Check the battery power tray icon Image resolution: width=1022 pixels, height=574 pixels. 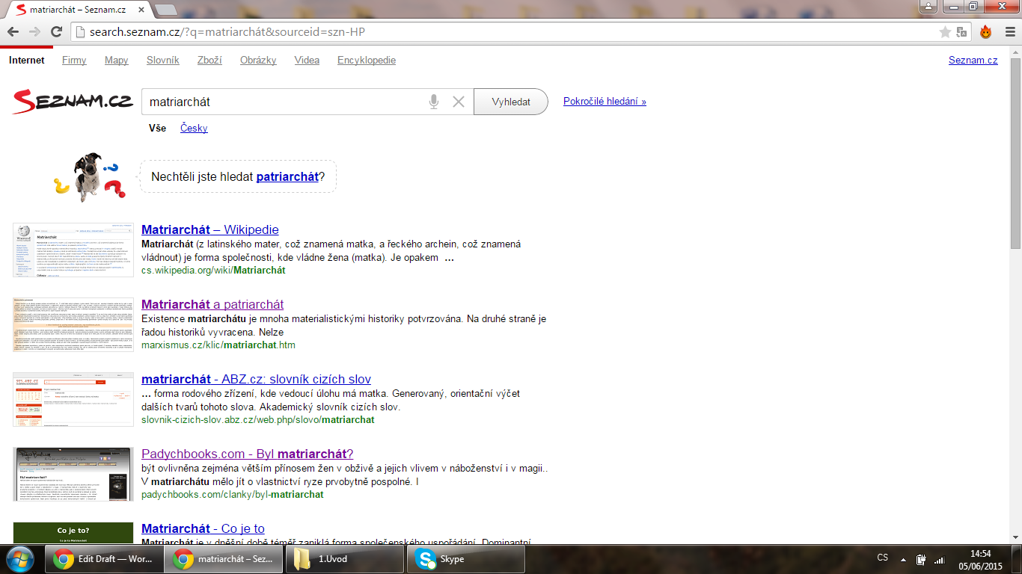(x=922, y=559)
